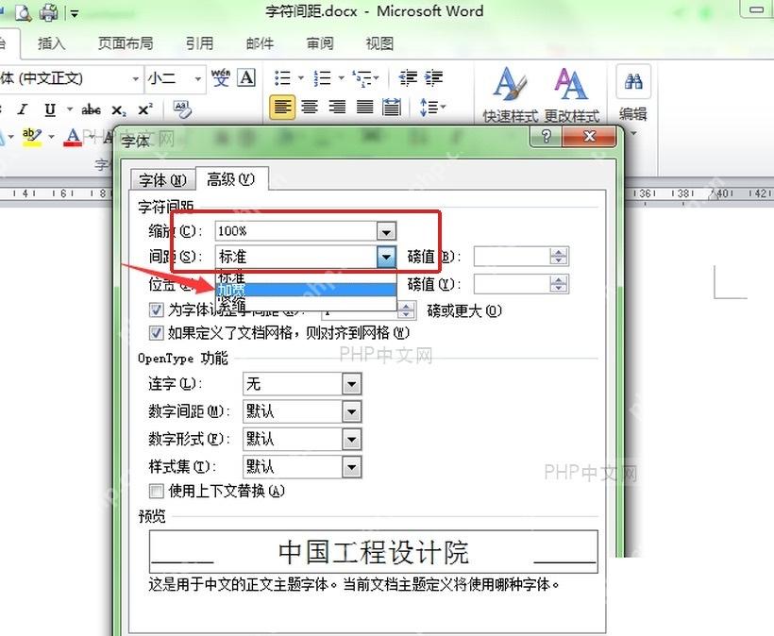
Task: Click the character border A icon
Action: click(246, 78)
